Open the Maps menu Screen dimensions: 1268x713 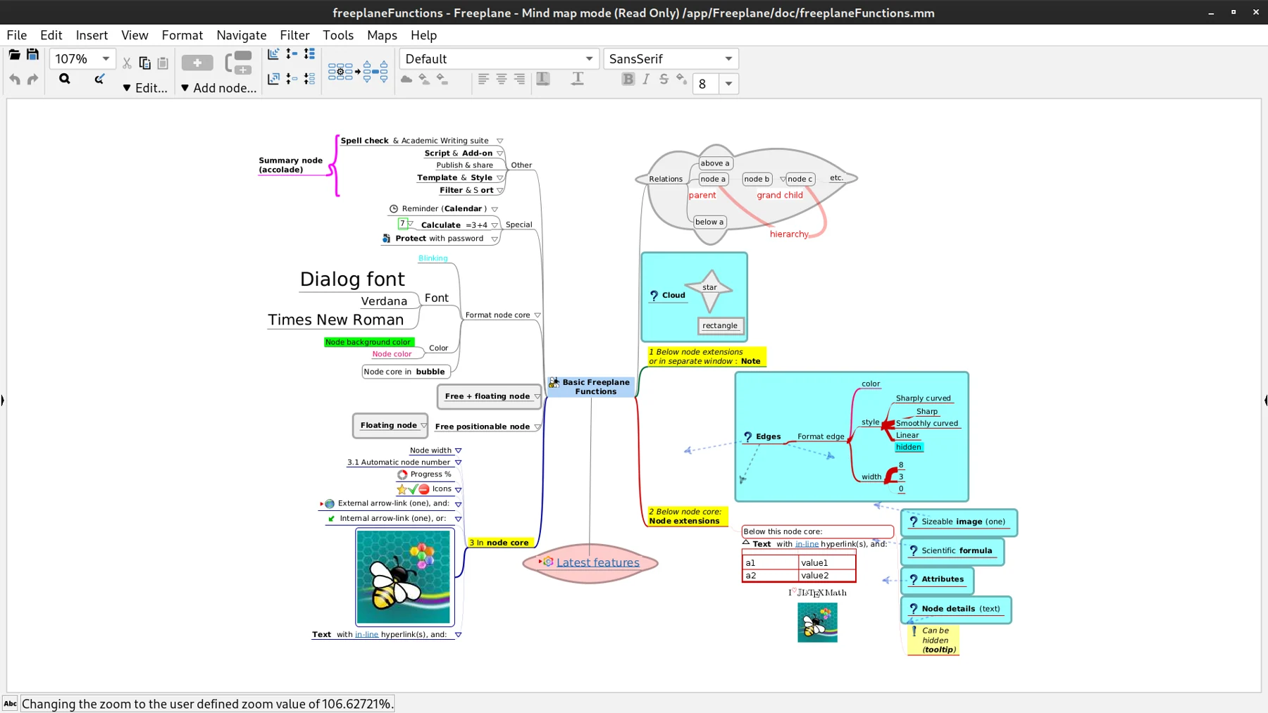click(382, 35)
